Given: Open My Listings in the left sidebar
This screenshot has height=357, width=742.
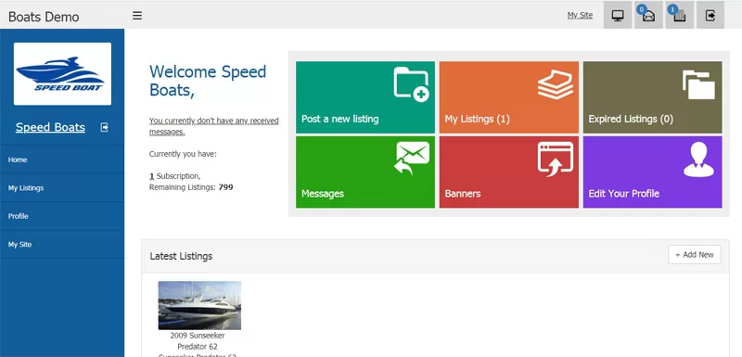Looking at the screenshot, I should point(62,187).
